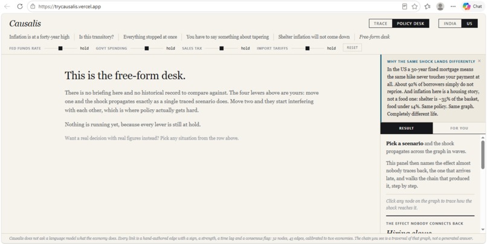Select the US economy
Viewport: 487px width, 244px height.
pos(469,24)
